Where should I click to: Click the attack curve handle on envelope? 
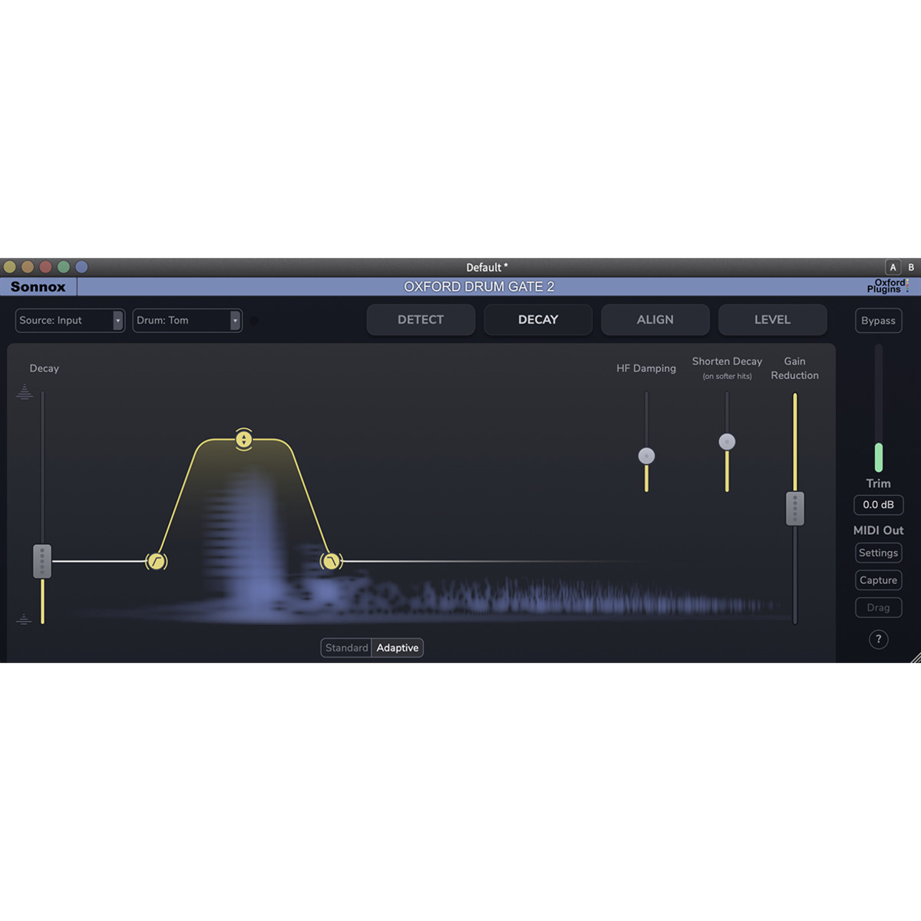pyautogui.click(x=157, y=562)
